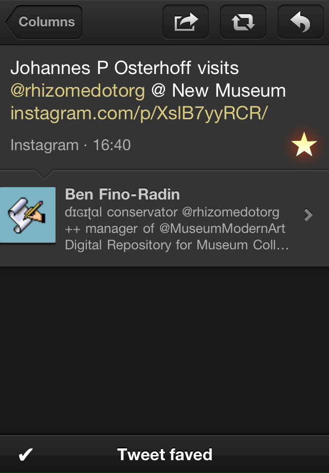Tap the 16:40 timestamp
Viewport: 329px width, 473px height.
click(112, 145)
